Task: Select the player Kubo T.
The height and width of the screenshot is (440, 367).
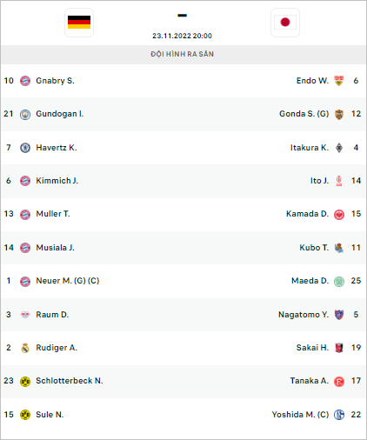Action: pyautogui.click(x=314, y=248)
